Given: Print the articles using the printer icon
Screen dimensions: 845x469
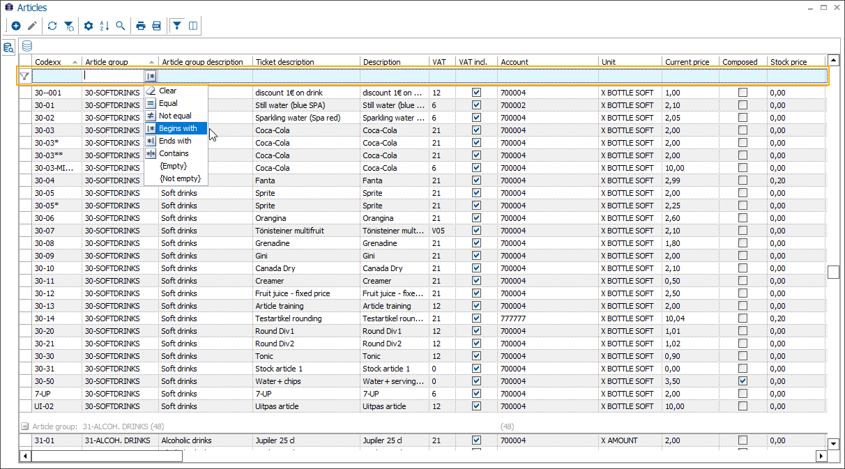Looking at the screenshot, I should click(140, 26).
